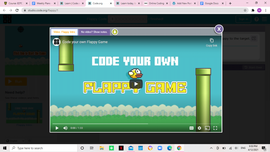Screen dimensions: 270x152
Task: Click the Sign in button
Action: click(x=243, y=19)
